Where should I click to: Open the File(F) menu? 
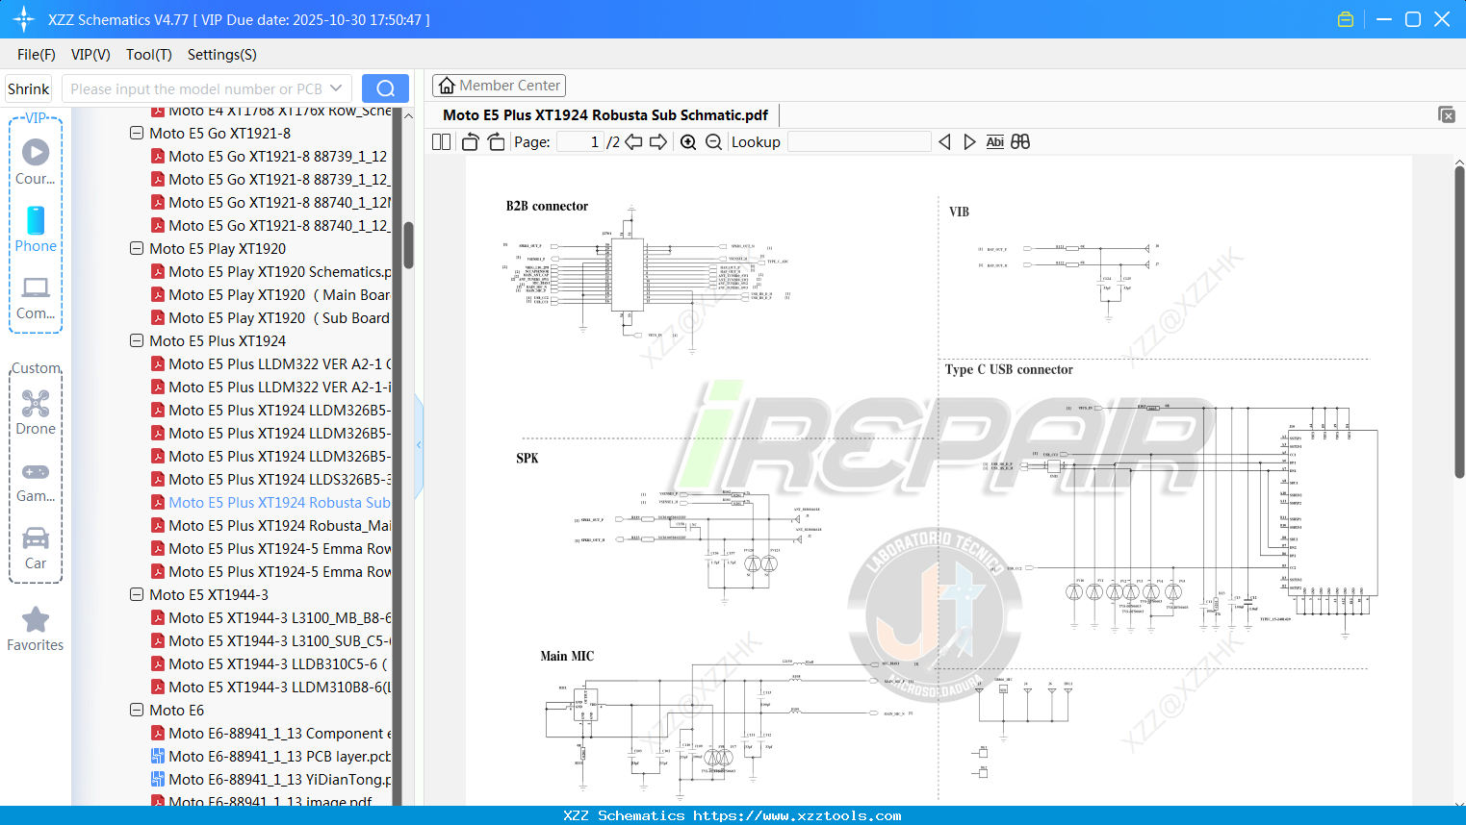(37, 55)
